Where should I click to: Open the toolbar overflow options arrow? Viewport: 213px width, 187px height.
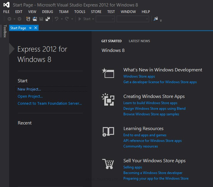point(161,21)
